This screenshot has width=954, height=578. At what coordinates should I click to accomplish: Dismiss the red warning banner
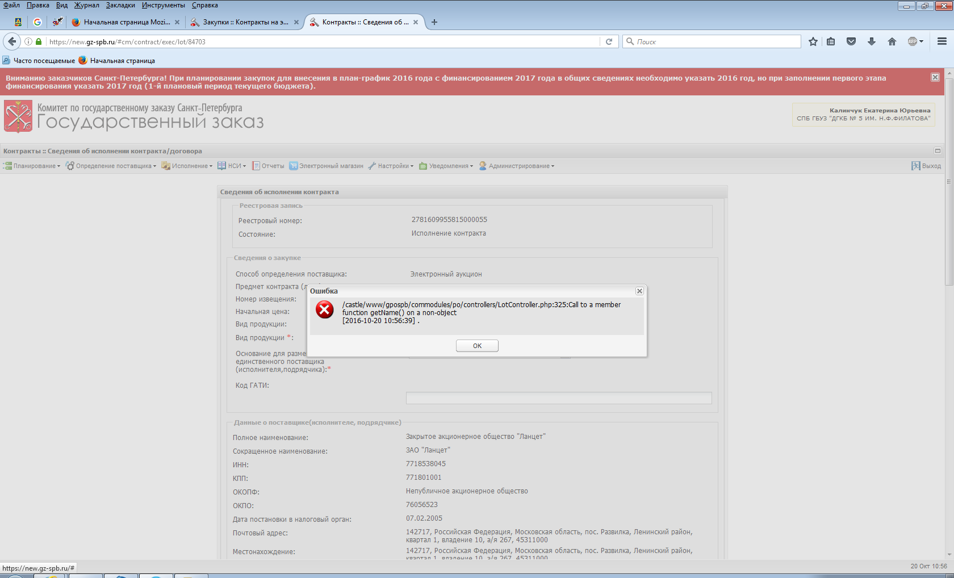point(935,77)
